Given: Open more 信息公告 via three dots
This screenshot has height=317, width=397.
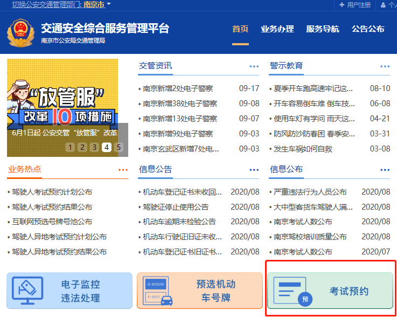Looking at the screenshot, I should [x=254, y=170].
